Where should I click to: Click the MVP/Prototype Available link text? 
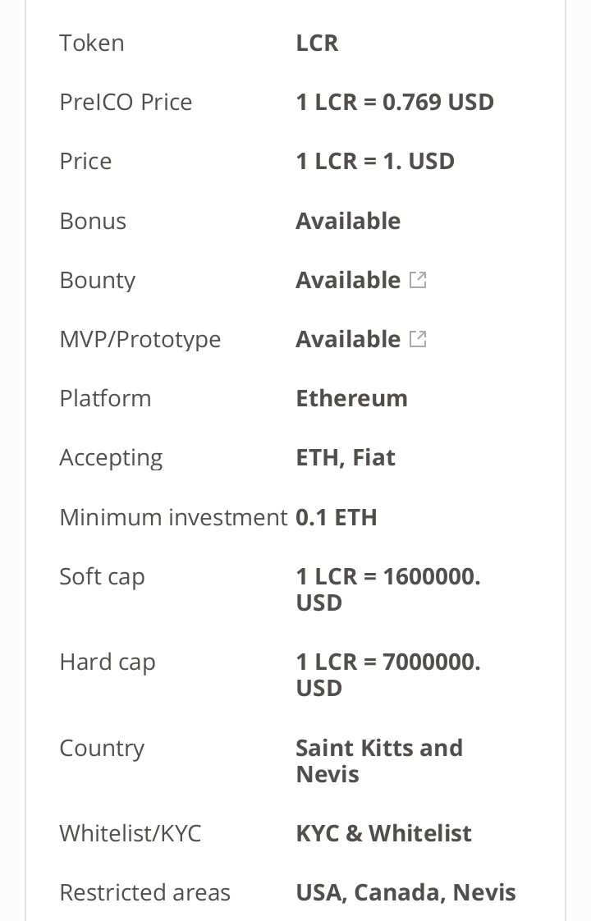348,339
